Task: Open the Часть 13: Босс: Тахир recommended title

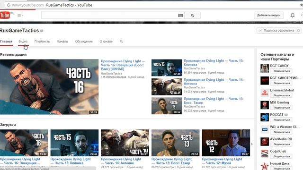Action: (214, 101)
